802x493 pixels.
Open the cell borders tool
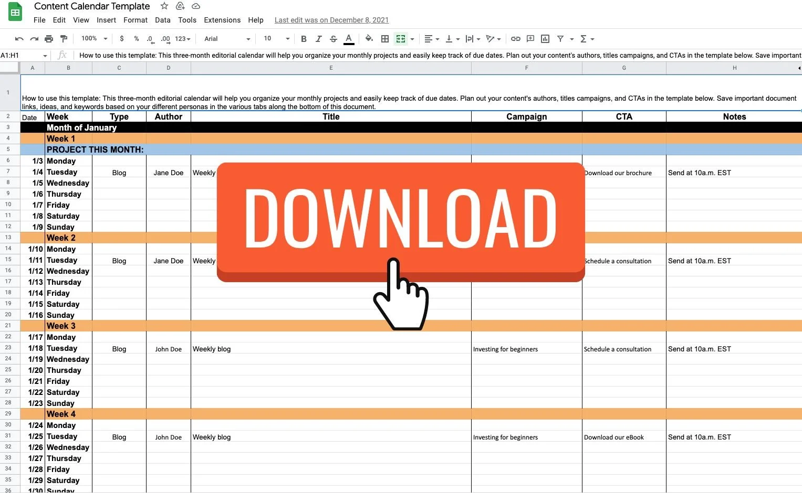(385, 39)
